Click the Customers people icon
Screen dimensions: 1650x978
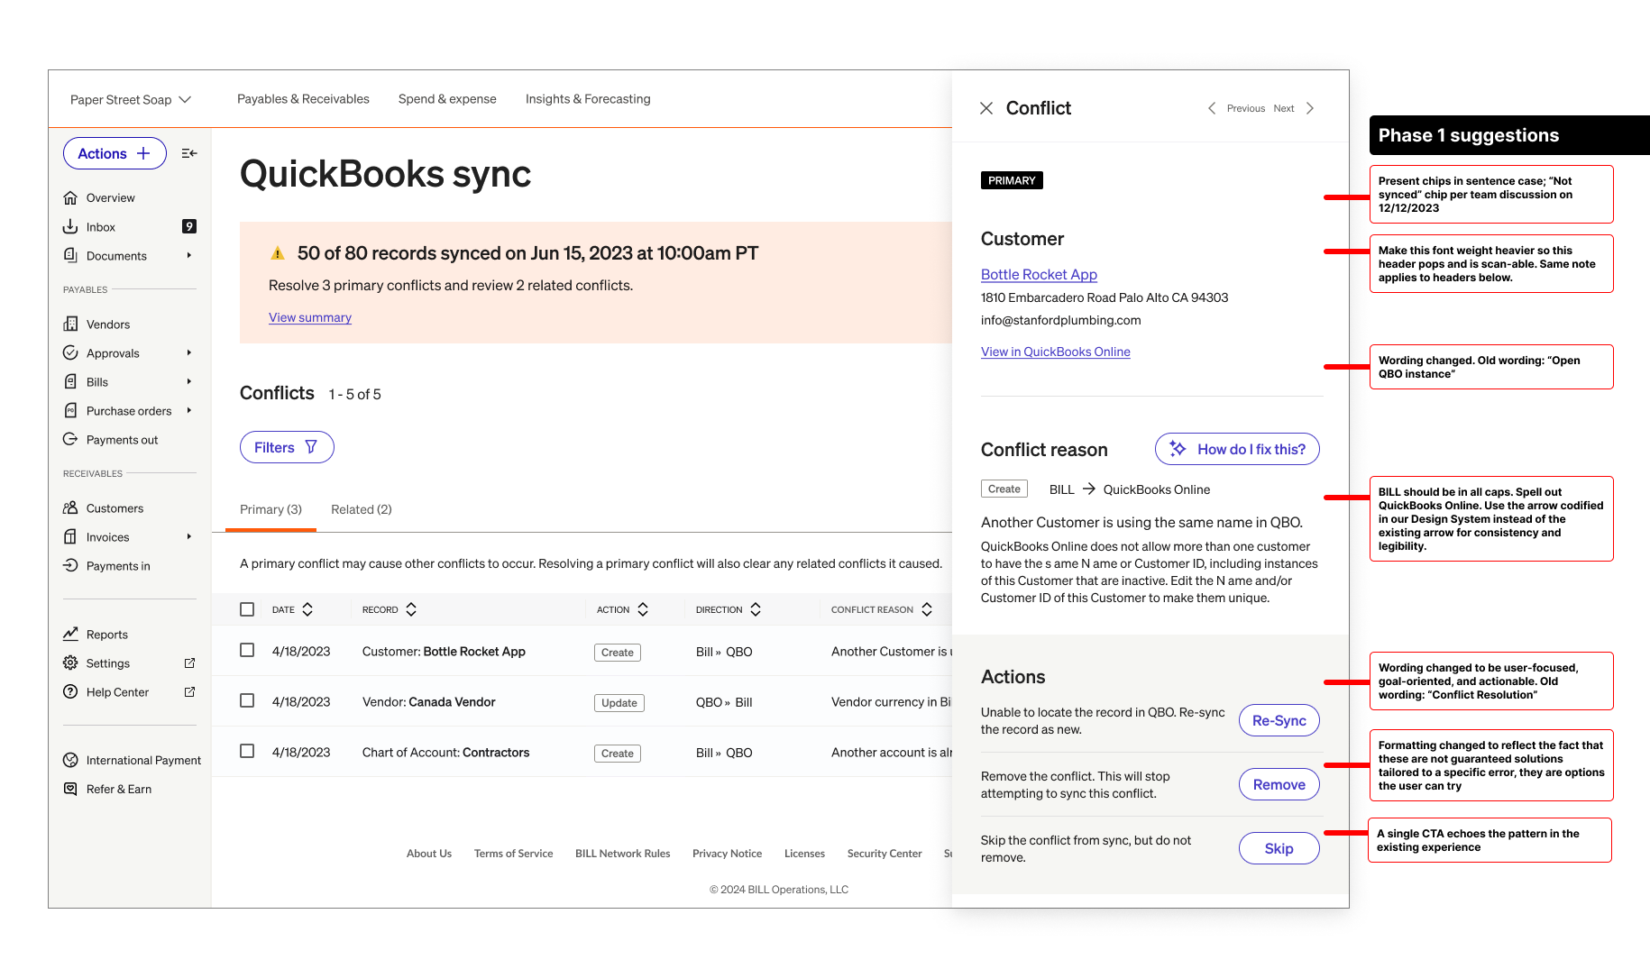pos(70,507)
